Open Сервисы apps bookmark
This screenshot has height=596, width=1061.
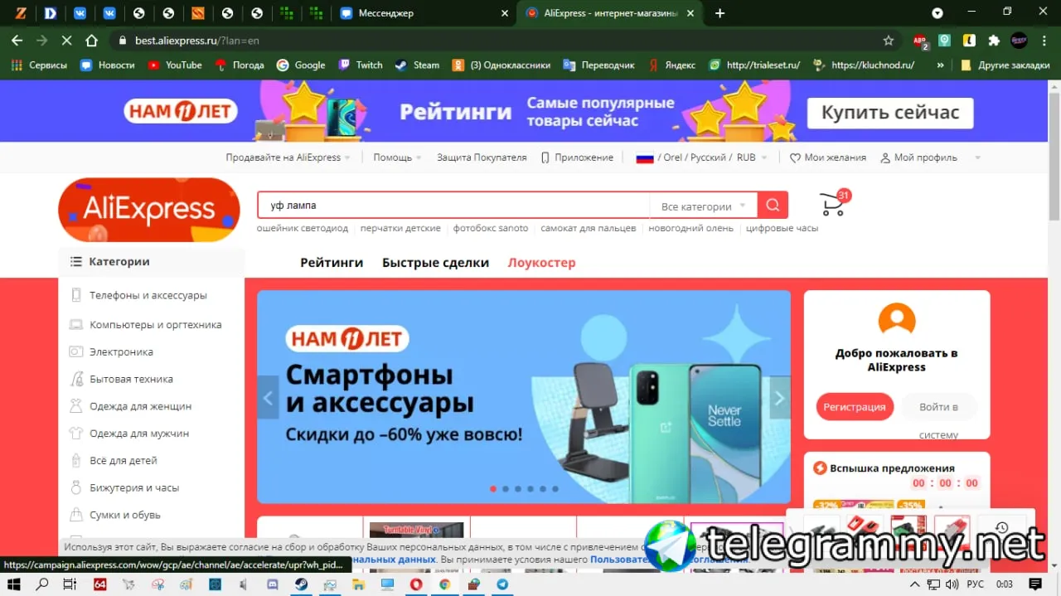(40, 65)
